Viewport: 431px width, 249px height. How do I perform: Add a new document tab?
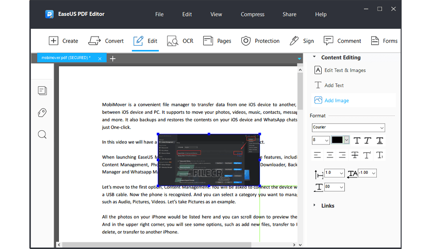(112, 59)
